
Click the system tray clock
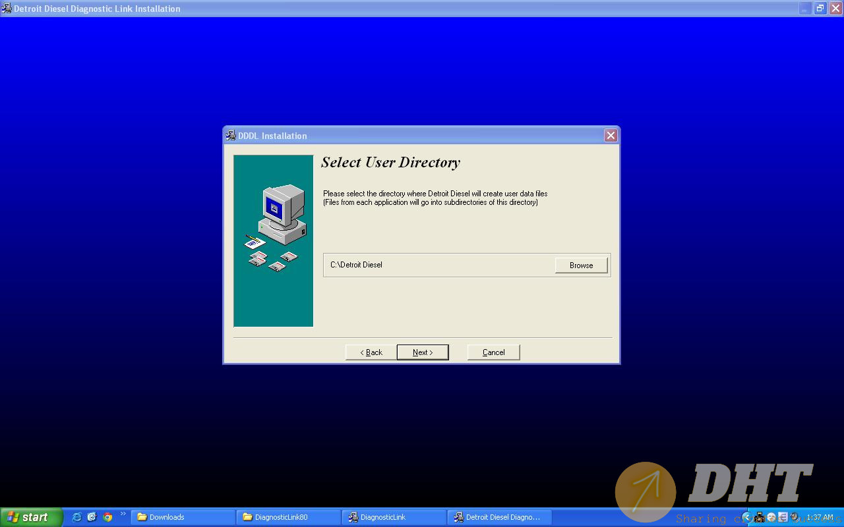pyautogui.click(x=820, y=518)
